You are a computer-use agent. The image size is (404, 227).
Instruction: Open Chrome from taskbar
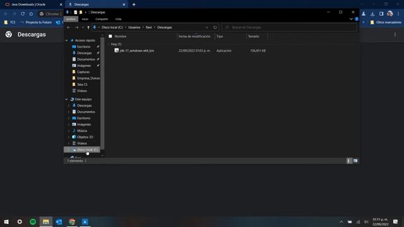click(x=72, y=221)
